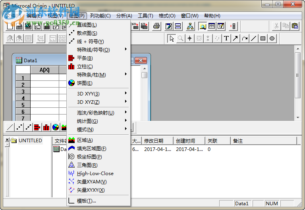Image resolution: width=305 pixels, height=210 pixels.
Task: Choose 线 + 符号(Y) from the plot menu
Action: coord(98,42)
